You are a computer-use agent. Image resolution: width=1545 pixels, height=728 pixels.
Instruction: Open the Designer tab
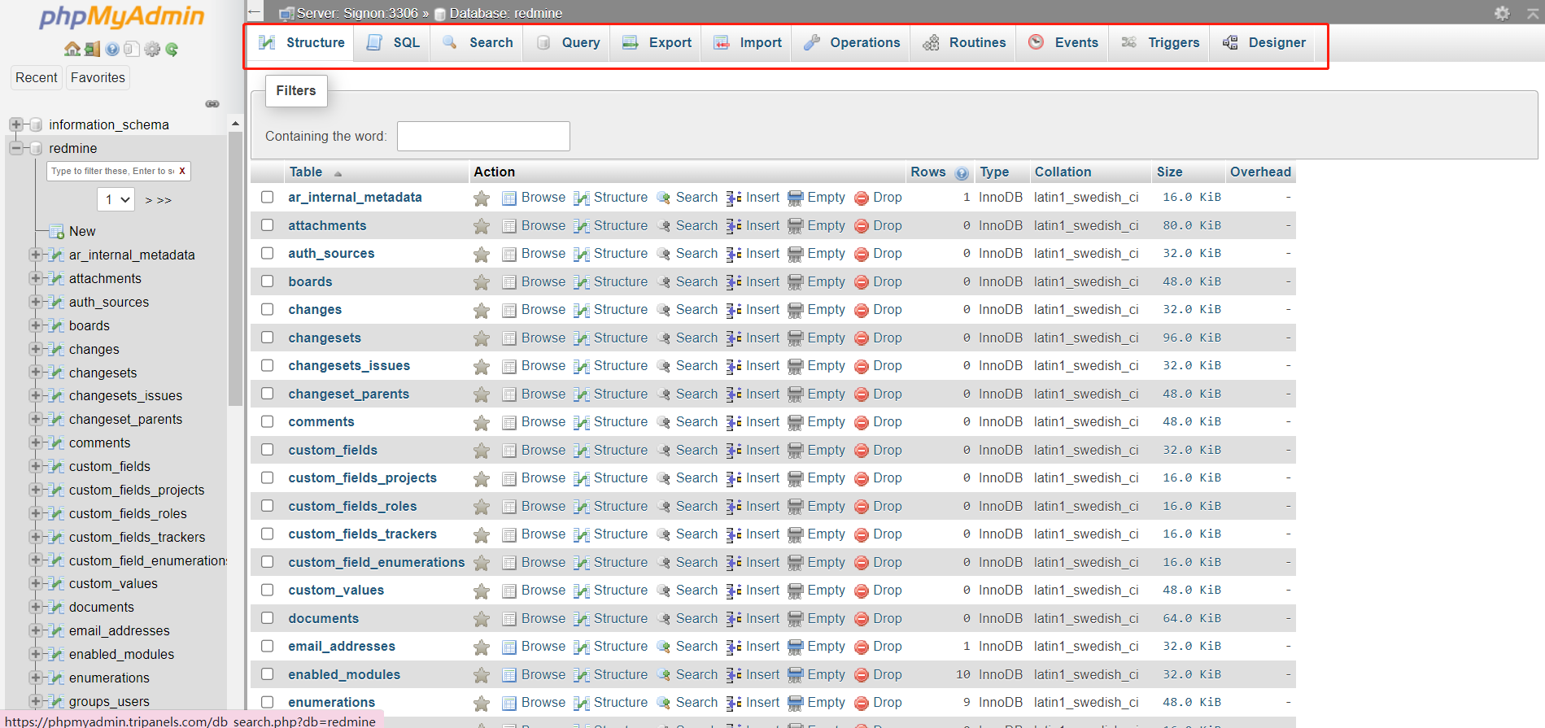coord(1264,43)
